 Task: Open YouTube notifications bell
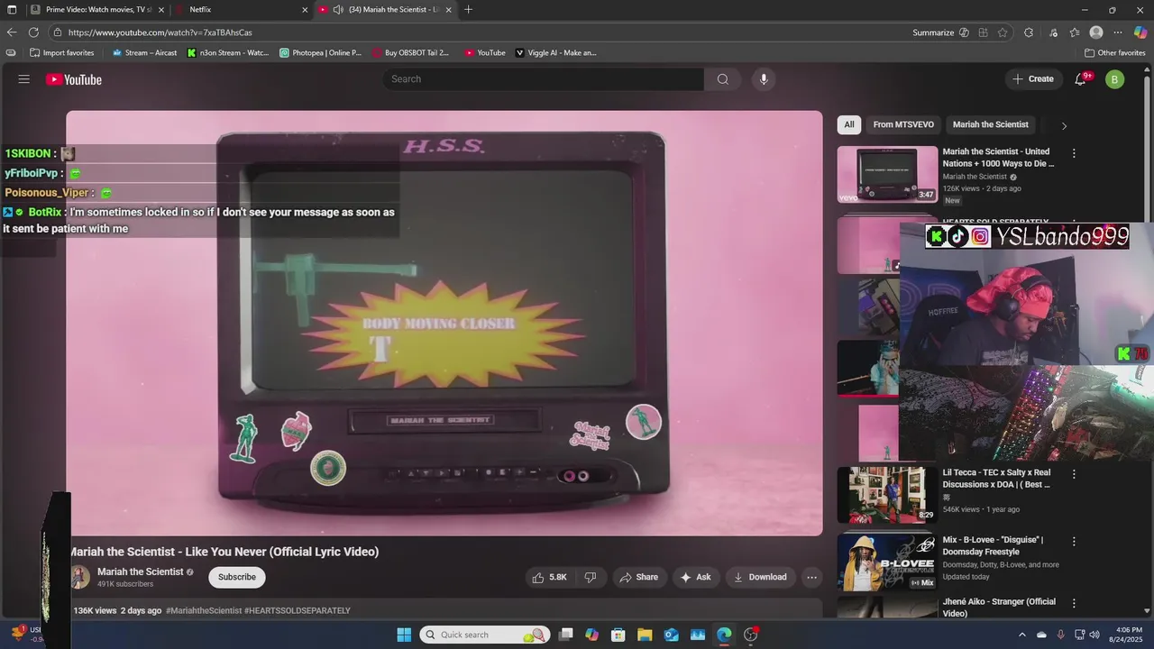pos(1080,79)
